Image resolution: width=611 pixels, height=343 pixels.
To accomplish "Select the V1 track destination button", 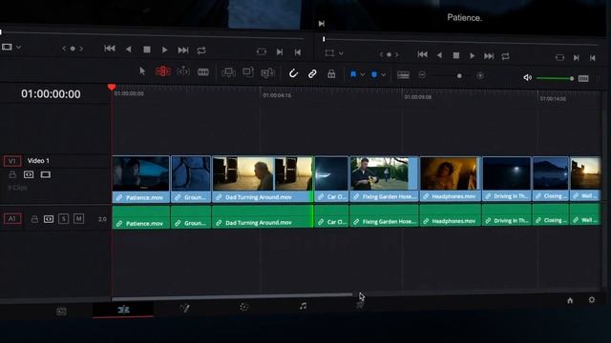I will 12,161.
